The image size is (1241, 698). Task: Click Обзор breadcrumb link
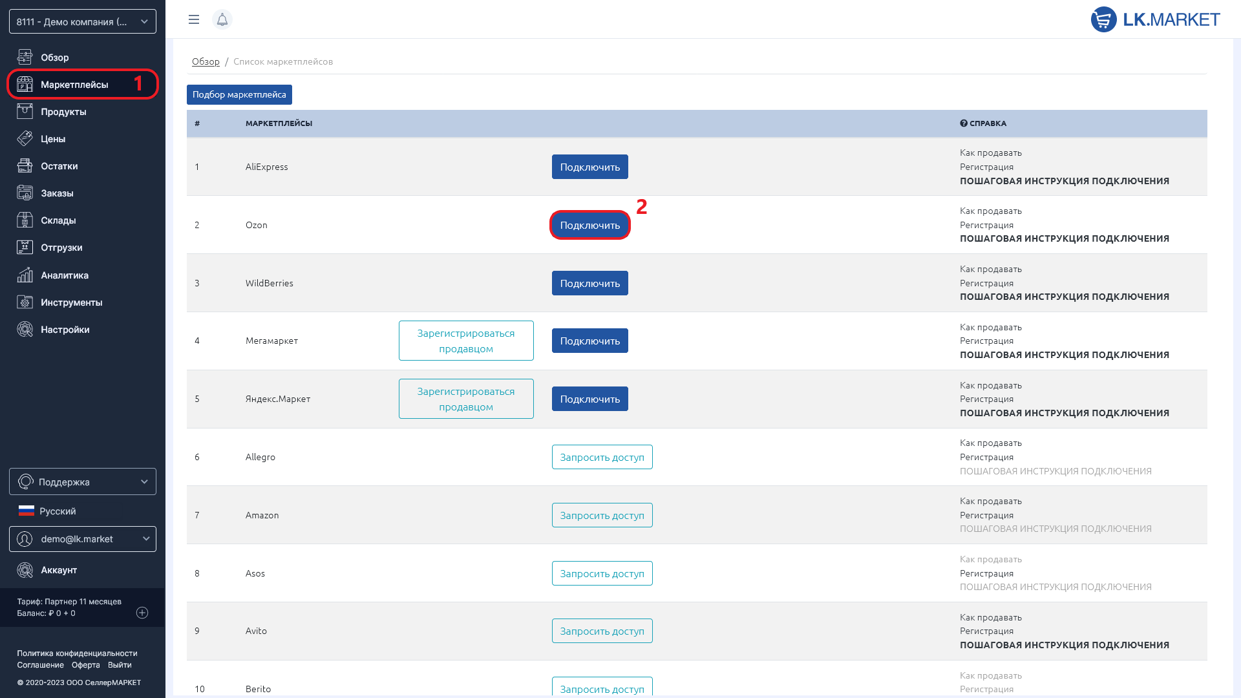click(x=206, y=61)
